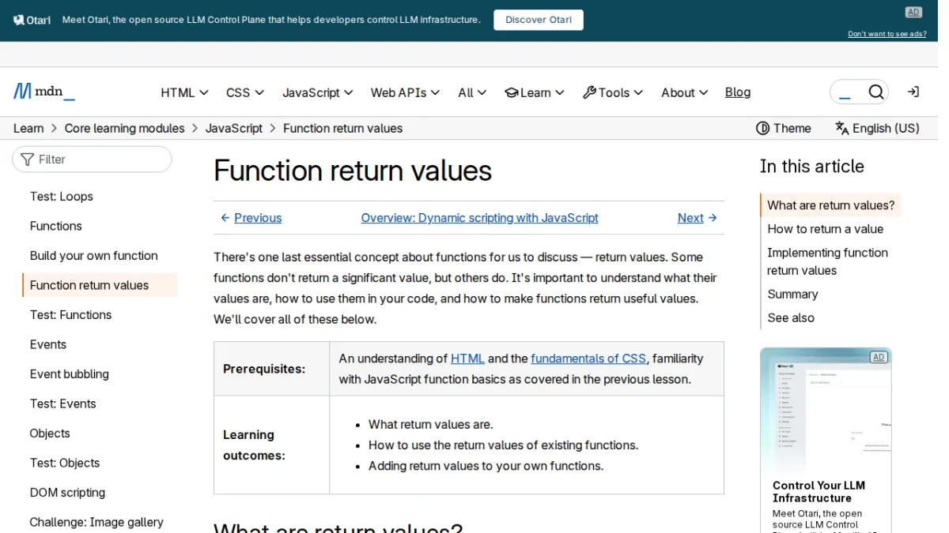Expand the Web APIs menu
This screenshot has height=533, width=949.
(406, 92)
